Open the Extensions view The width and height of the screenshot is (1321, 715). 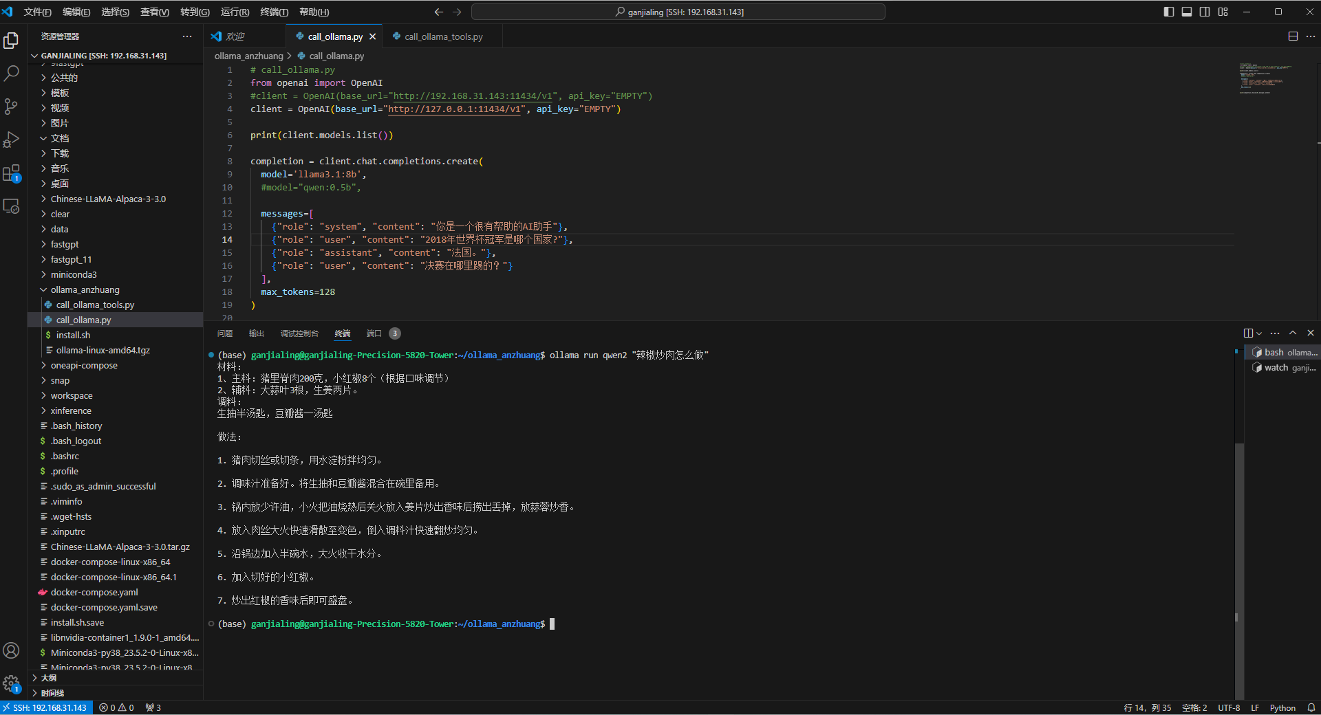pyautogui.click(x=11, y=173)
